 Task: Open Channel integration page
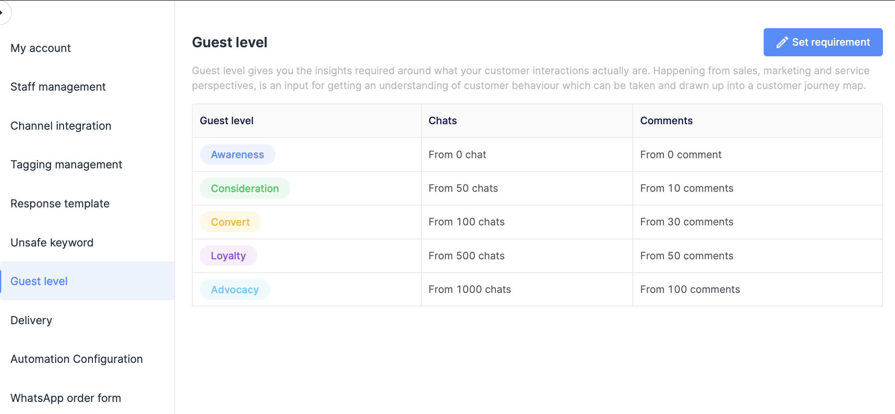(x=61, y=126)
